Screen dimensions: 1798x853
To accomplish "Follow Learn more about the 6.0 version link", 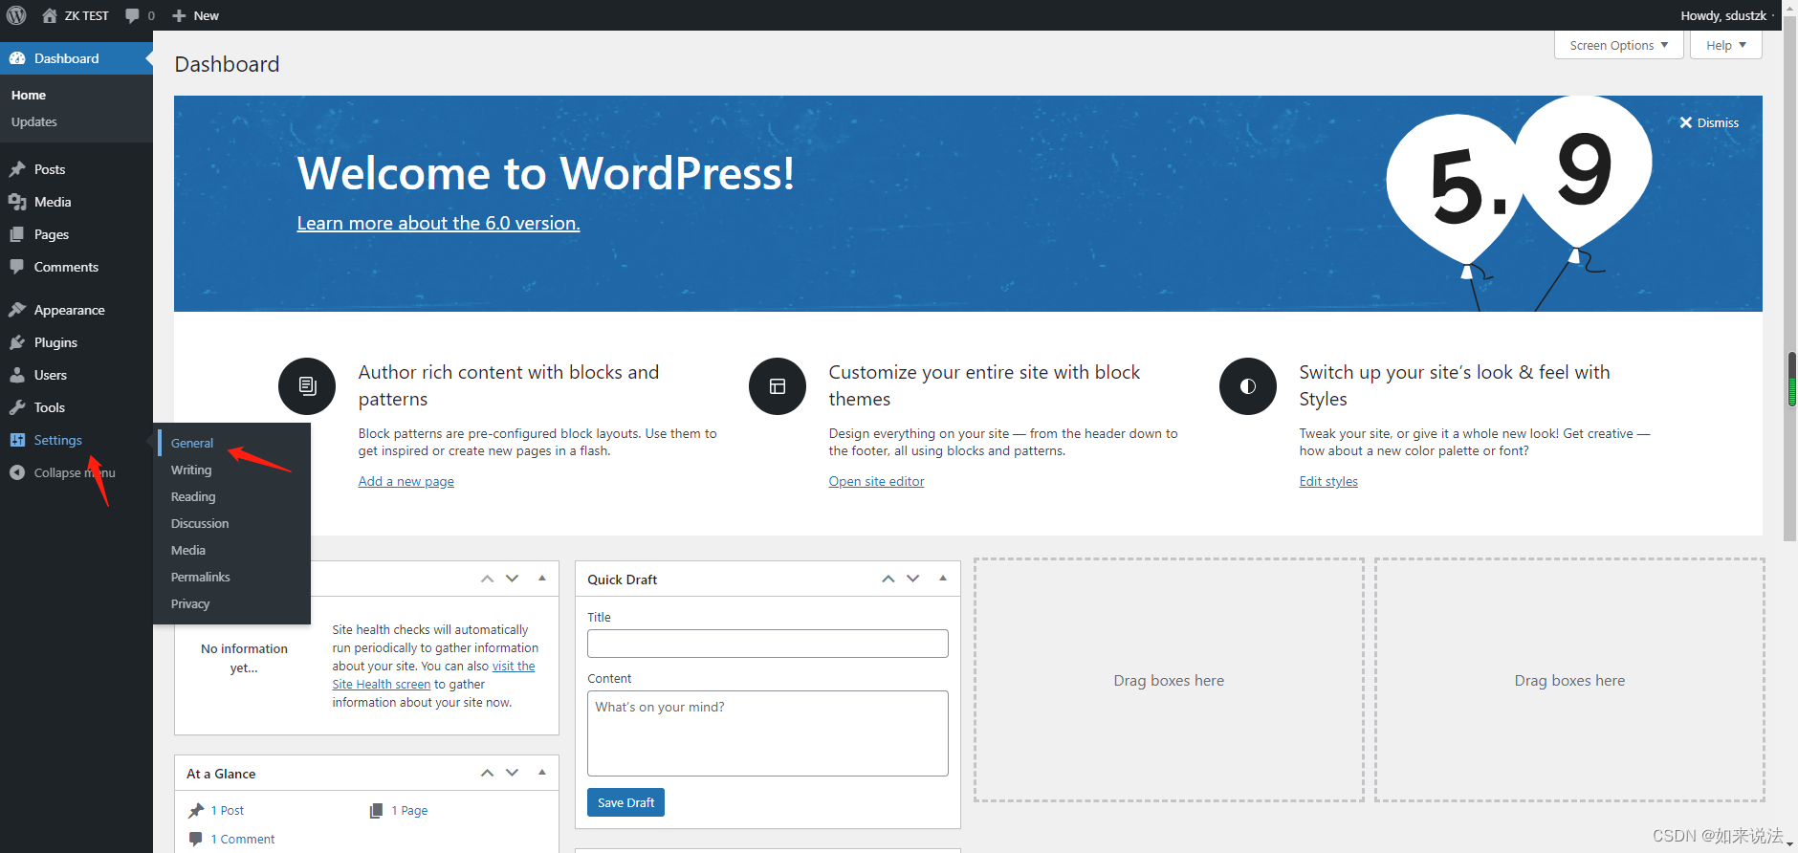I will tap(438, 223).
